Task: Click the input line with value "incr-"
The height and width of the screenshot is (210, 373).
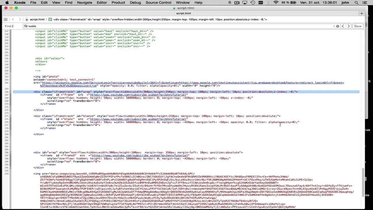Action: (92, 46)
